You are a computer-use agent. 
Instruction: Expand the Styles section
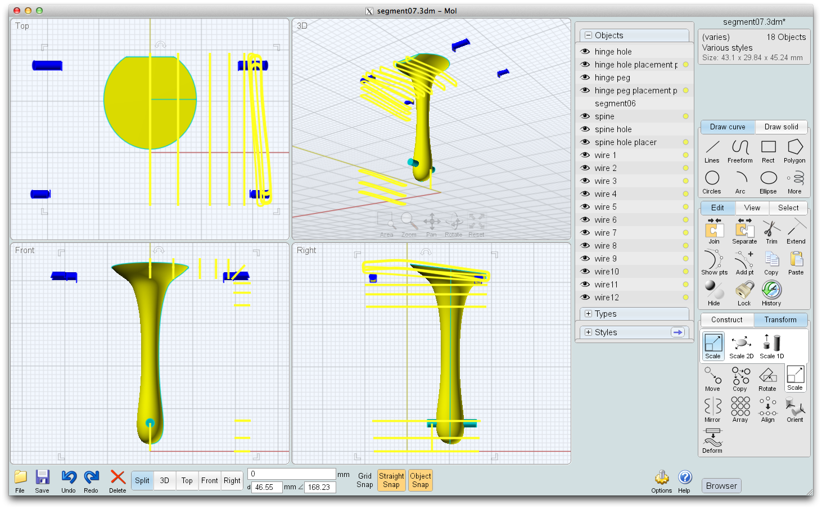(588, 332)
